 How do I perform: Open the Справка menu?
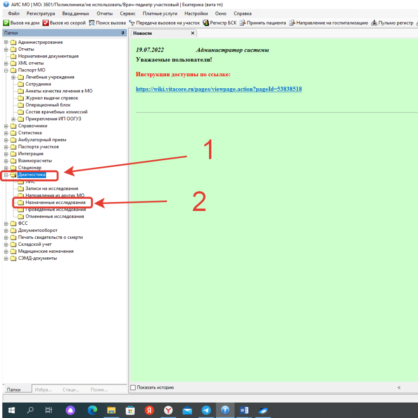[x=242, y=13]
